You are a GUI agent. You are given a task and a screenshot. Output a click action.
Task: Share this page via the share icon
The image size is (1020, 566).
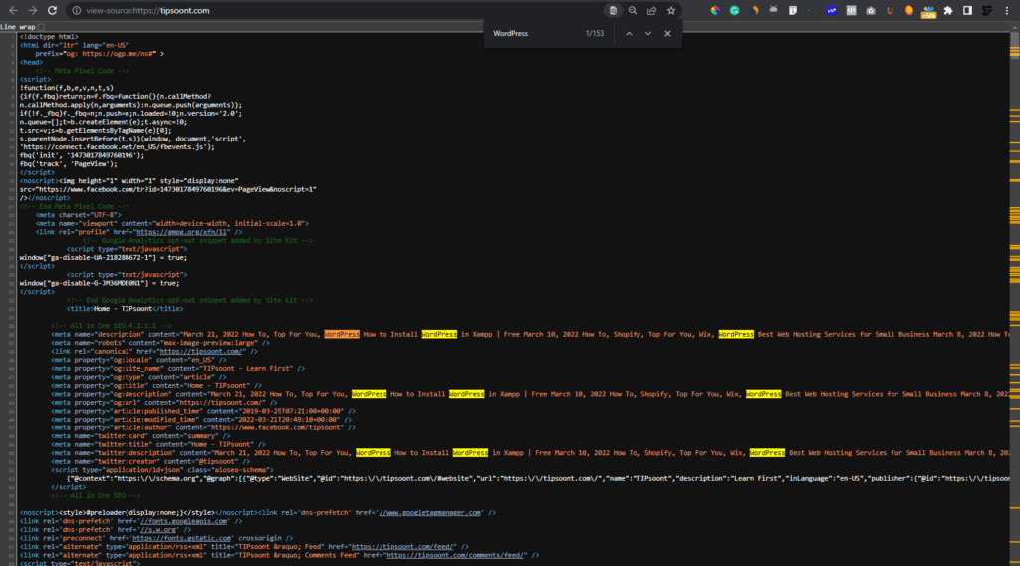(x=651, y=10)
